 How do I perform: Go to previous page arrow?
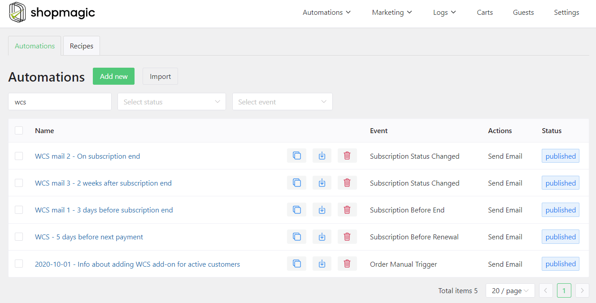[546, 291]
